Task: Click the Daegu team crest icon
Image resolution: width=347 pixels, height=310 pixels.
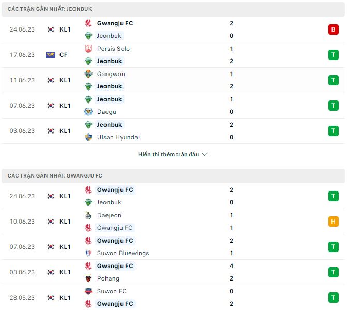Action: pyautogui.click(x=88, y=112)
